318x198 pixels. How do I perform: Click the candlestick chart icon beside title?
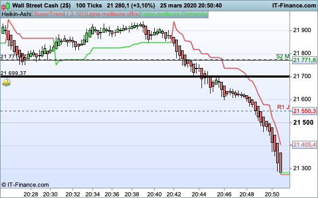pos(6,6)
